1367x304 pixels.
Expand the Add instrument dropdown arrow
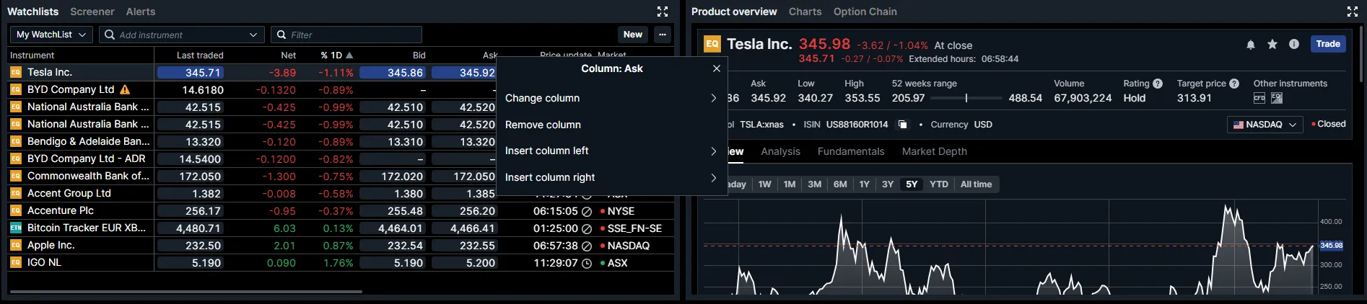pyautogui.click(x=253, y=35)
